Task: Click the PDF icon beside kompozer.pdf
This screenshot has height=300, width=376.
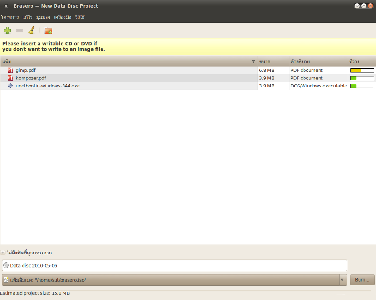Action: point(10,78)
